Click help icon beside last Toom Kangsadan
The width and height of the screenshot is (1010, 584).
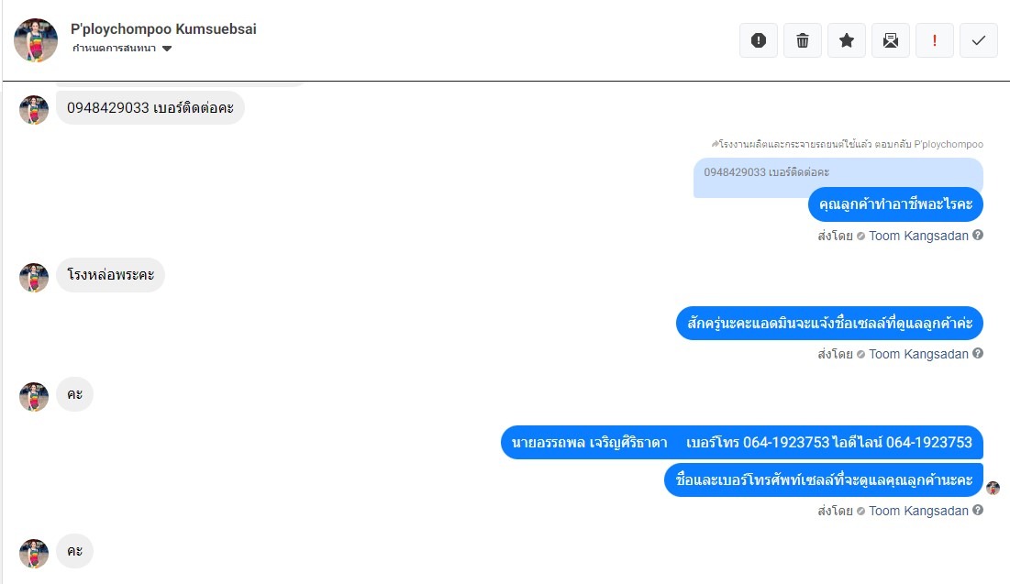[x=978, y=510]
